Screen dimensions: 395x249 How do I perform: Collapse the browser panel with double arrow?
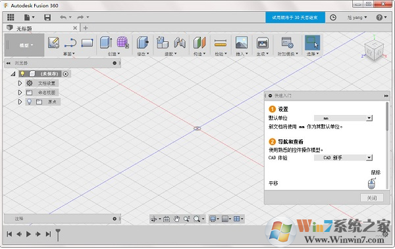click(8, 63)
